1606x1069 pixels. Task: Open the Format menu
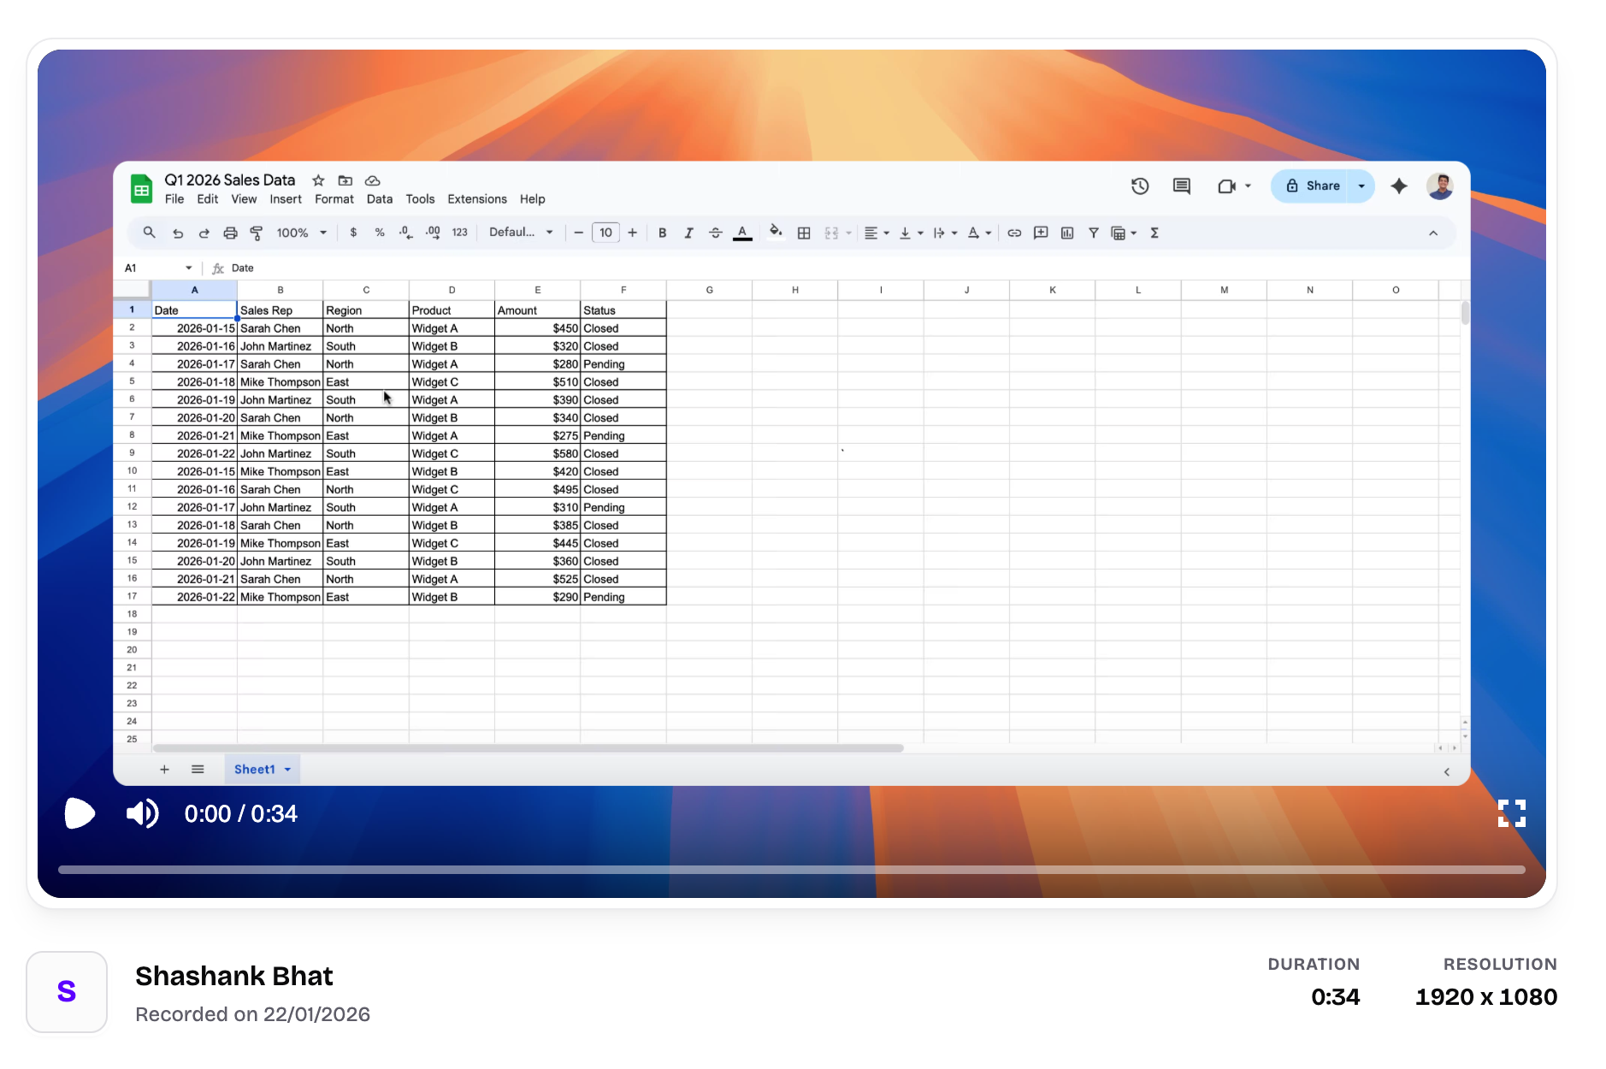[x=334, y=199]
